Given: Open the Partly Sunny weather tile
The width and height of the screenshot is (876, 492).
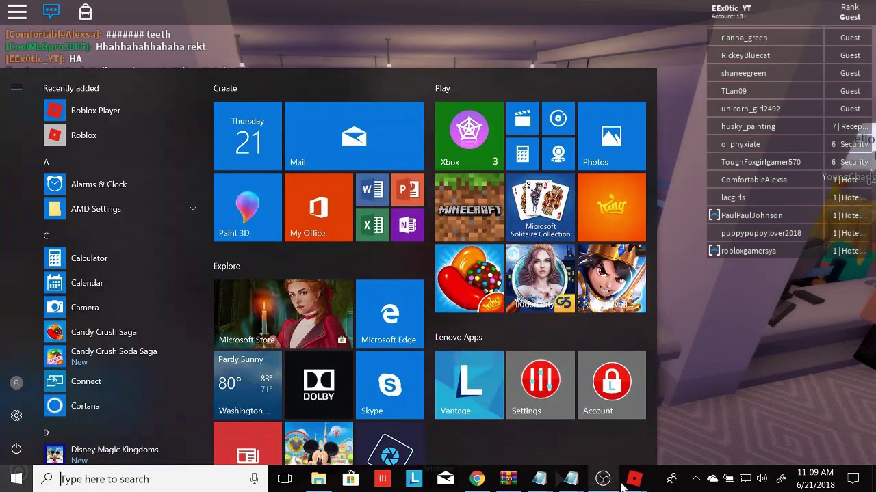Looking at the screenshot, I should point(248,385).
